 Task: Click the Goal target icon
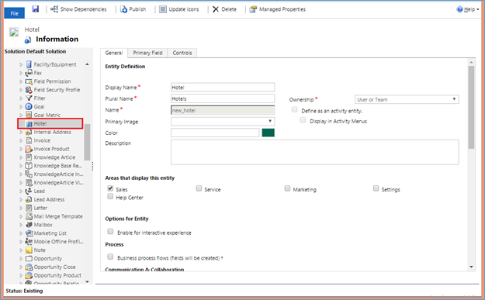[x=29, y=107]
